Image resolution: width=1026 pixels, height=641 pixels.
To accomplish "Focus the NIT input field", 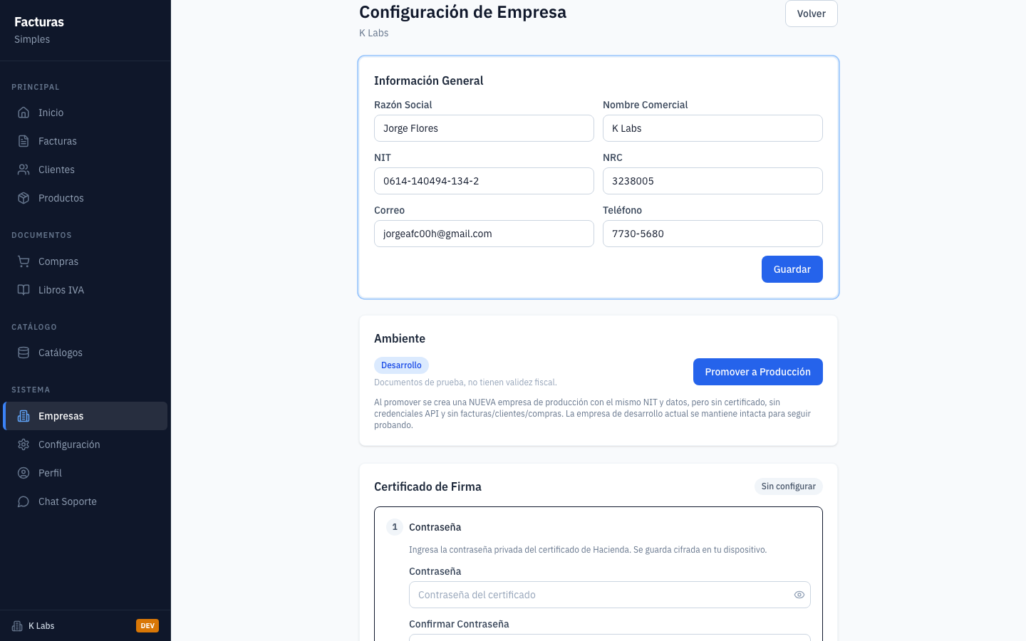I will [484, 181].
